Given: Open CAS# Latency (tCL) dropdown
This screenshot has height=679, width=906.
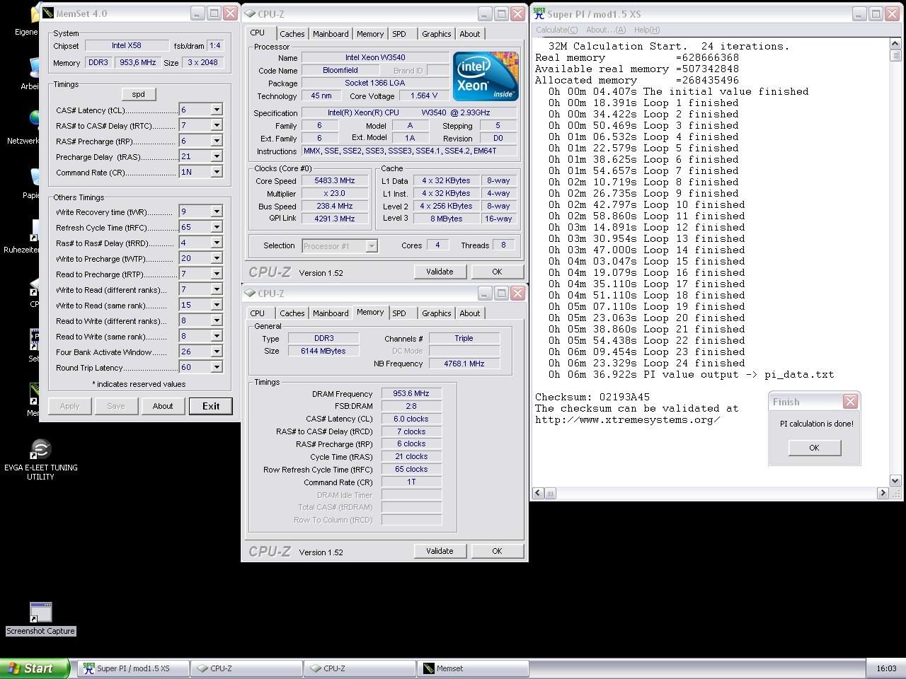Looking at the screenshot, I should tap(217, 110).
